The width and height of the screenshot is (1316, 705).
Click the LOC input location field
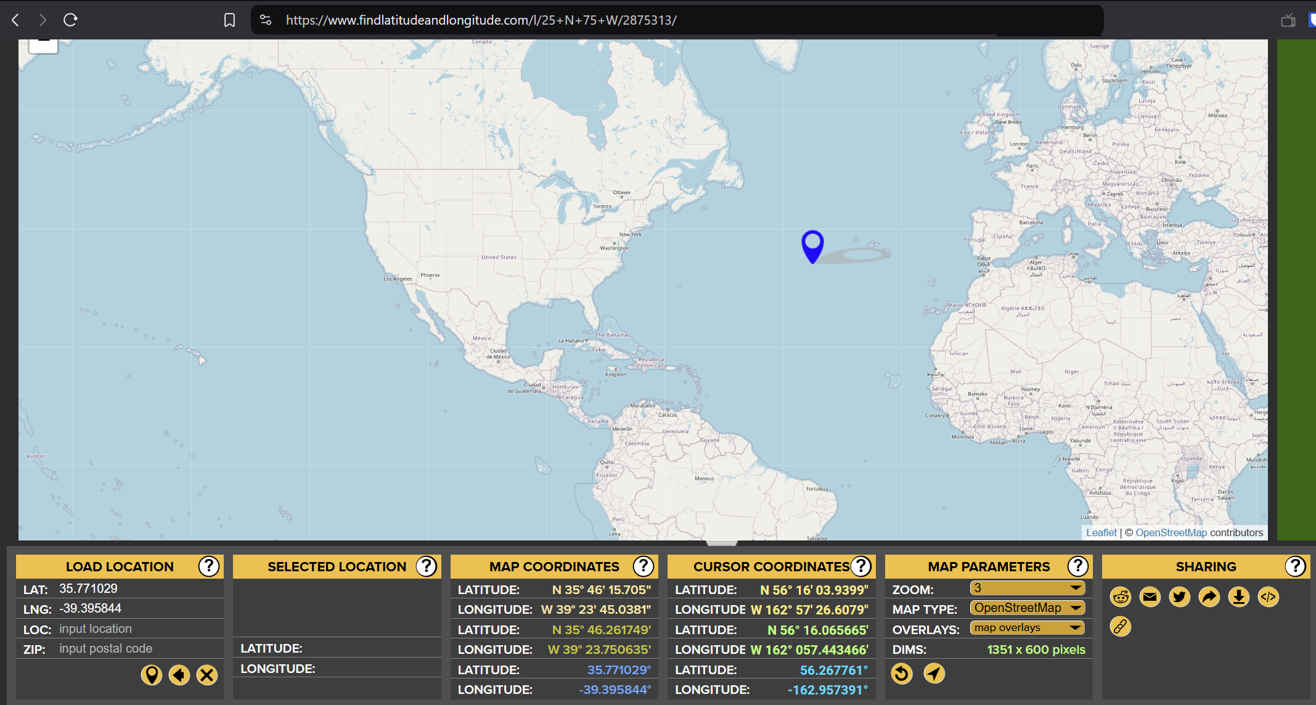coord(139,629)
